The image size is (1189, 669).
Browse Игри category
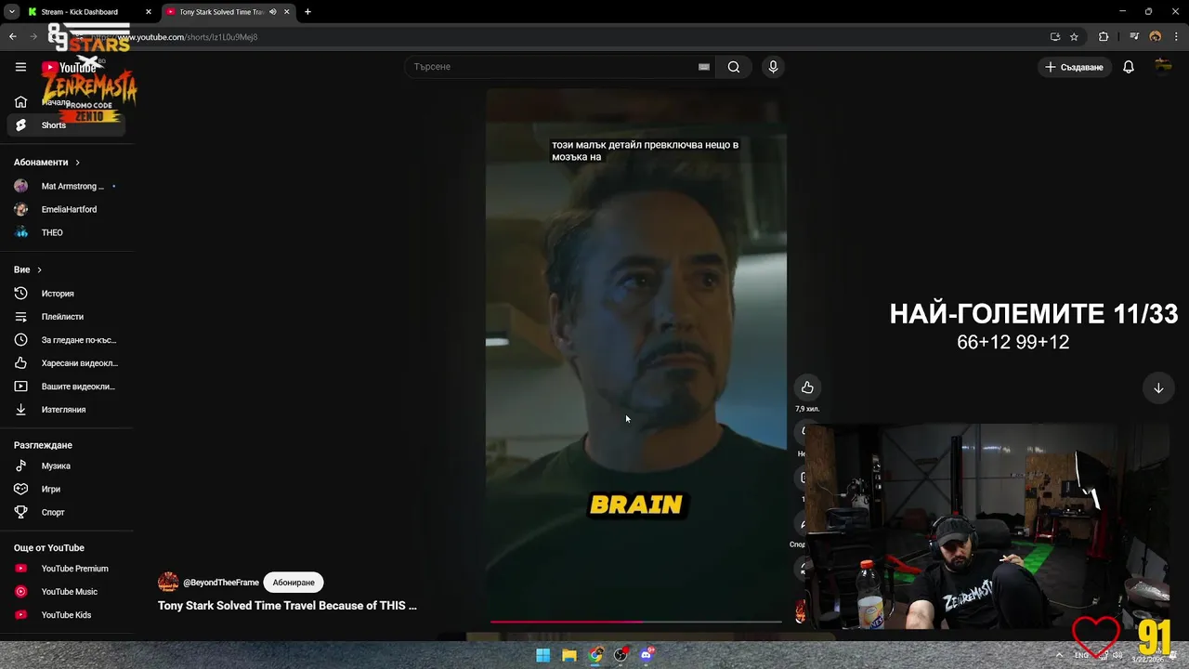[66, 489]
